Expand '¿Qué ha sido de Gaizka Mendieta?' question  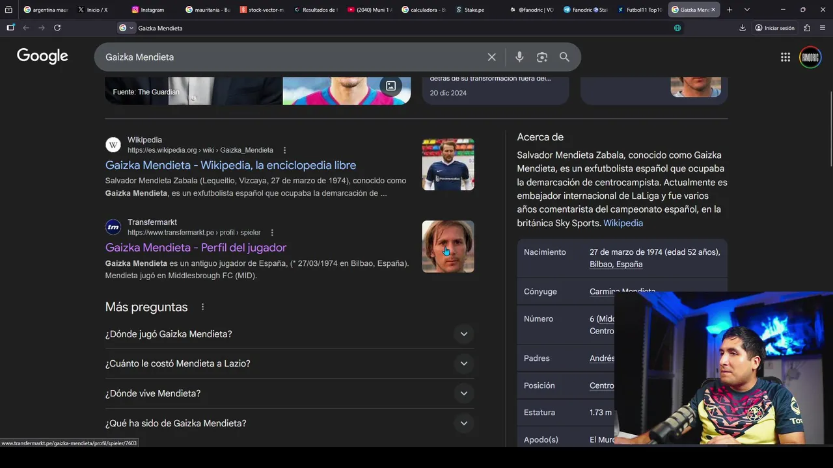tap(290, 423)
